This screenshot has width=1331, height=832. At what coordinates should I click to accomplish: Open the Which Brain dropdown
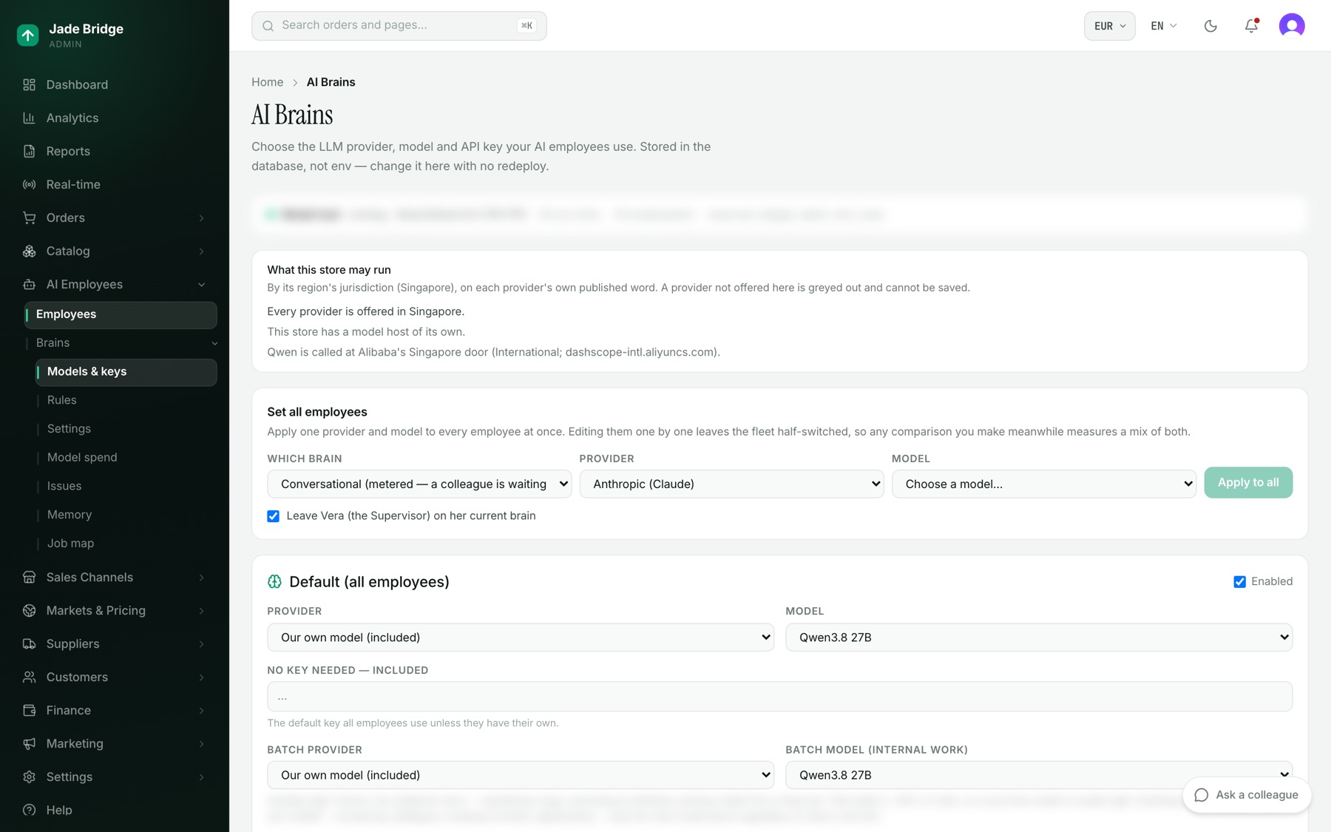pos(419,484)
